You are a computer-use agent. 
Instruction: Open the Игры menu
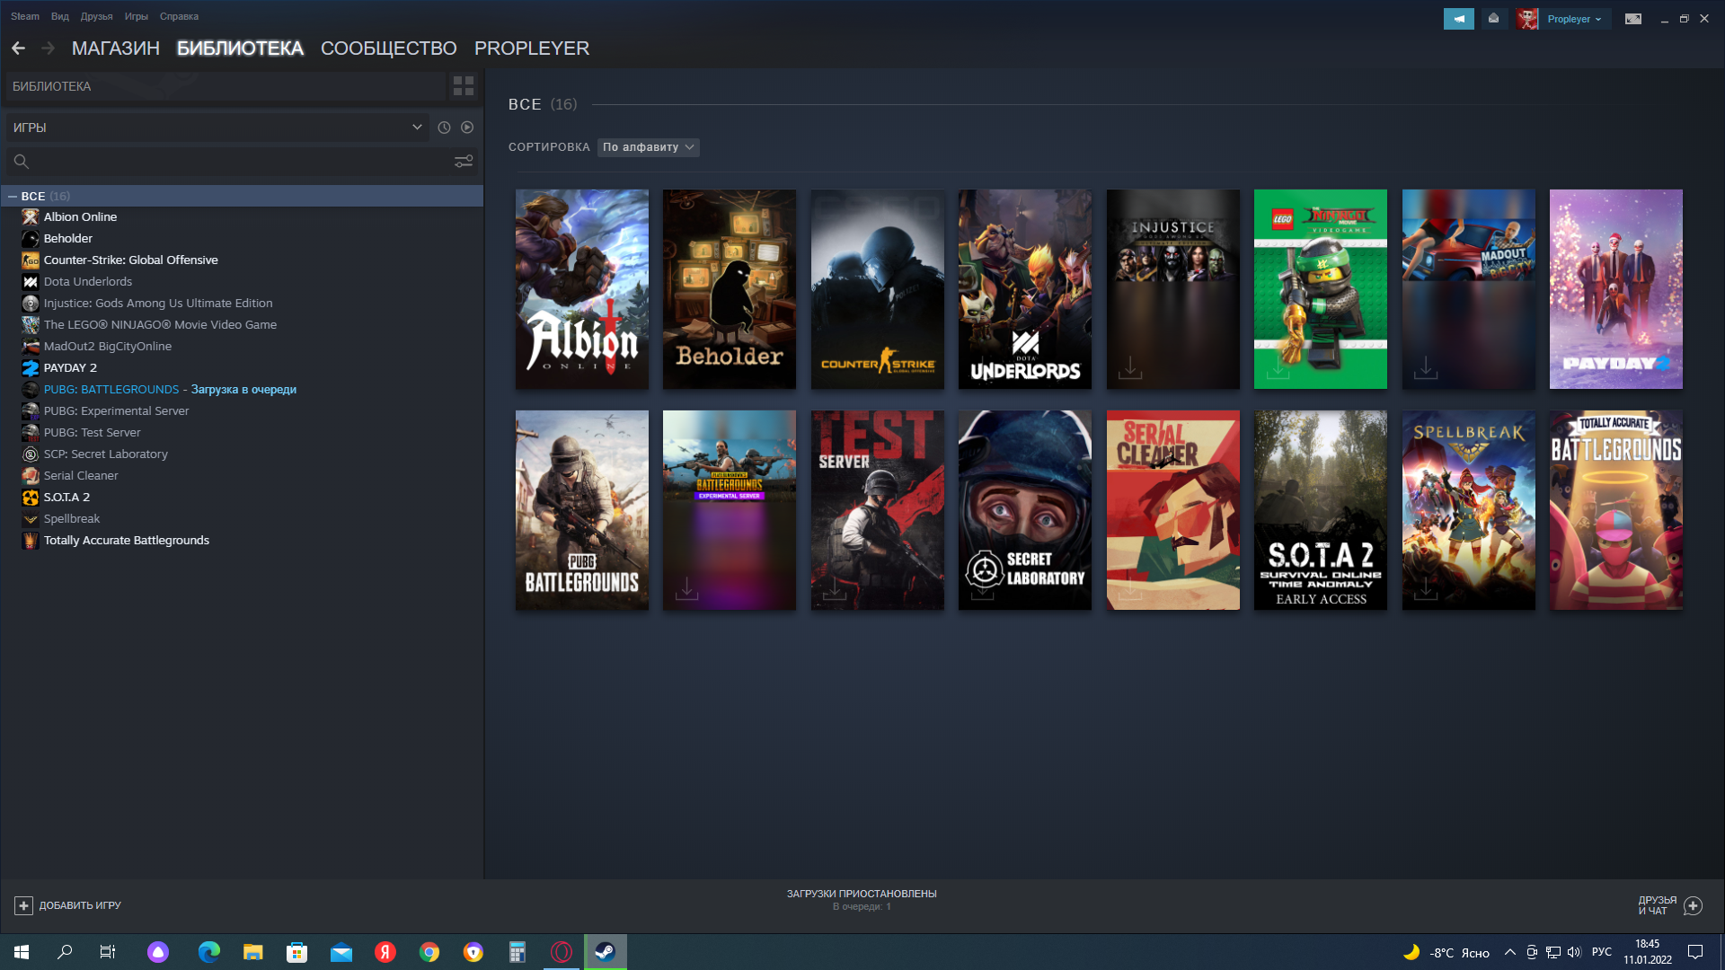click(137, 16)
